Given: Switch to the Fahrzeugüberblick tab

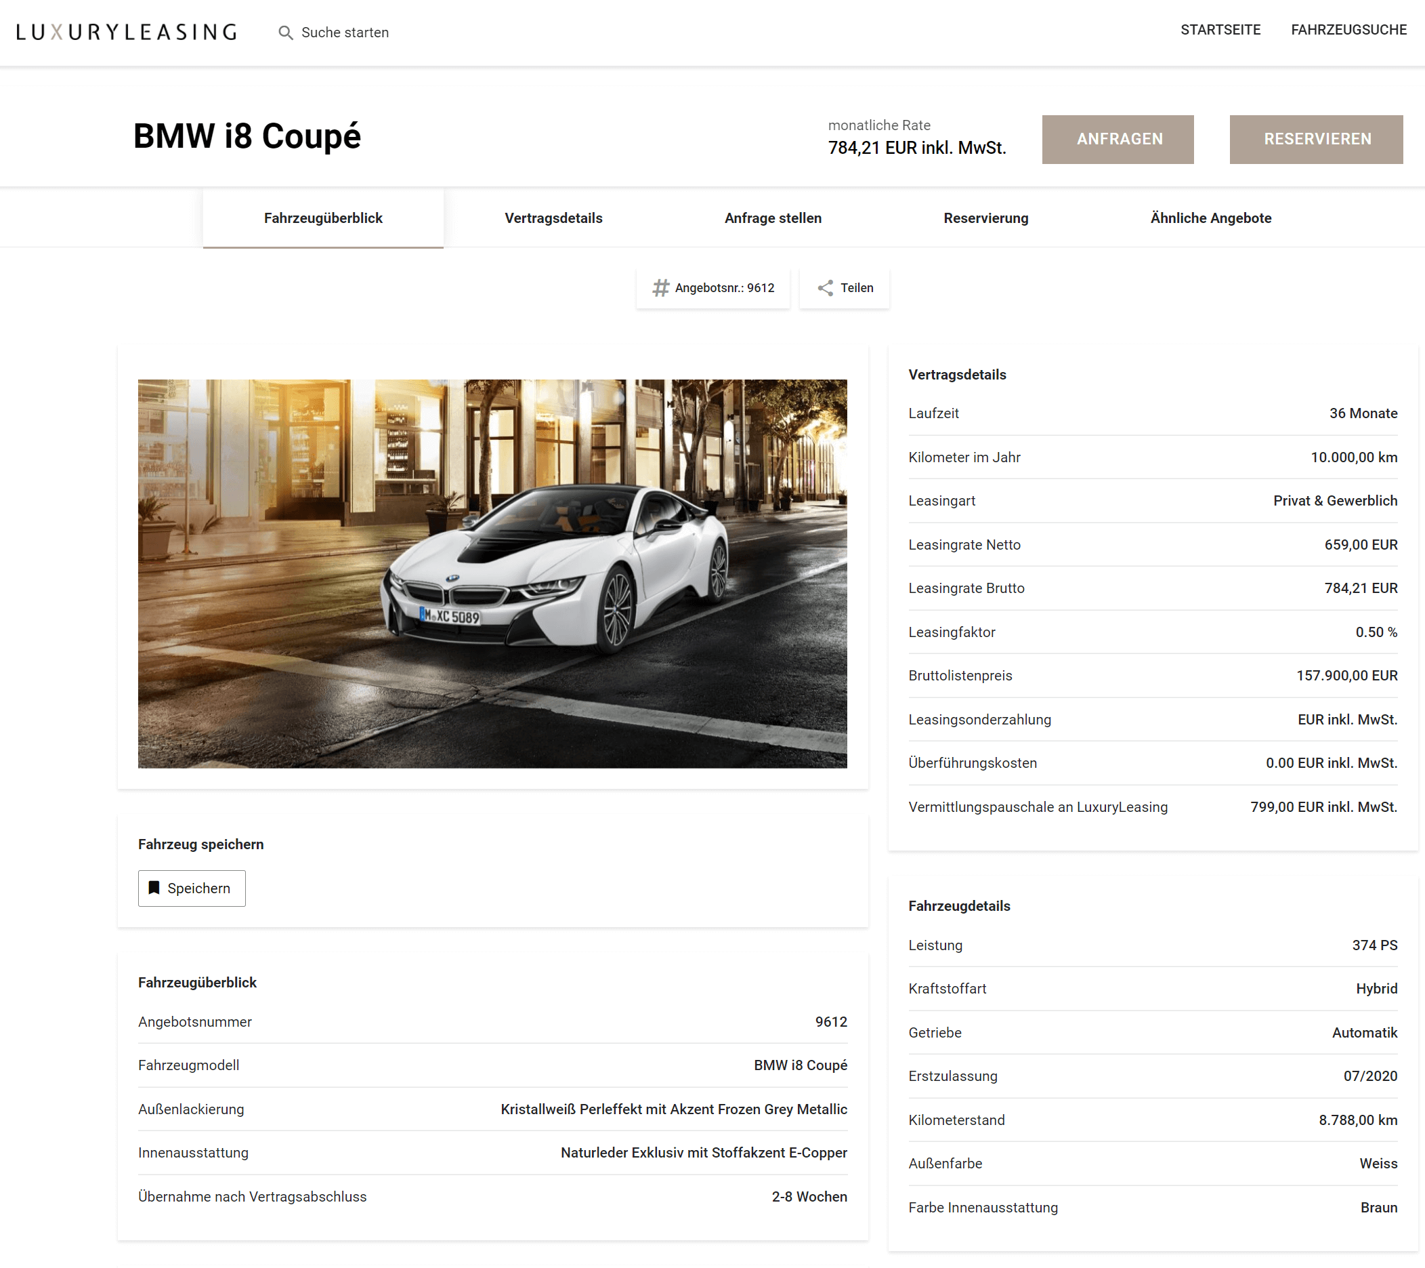Looking at the screenshot, I should (x=323, y=218).
